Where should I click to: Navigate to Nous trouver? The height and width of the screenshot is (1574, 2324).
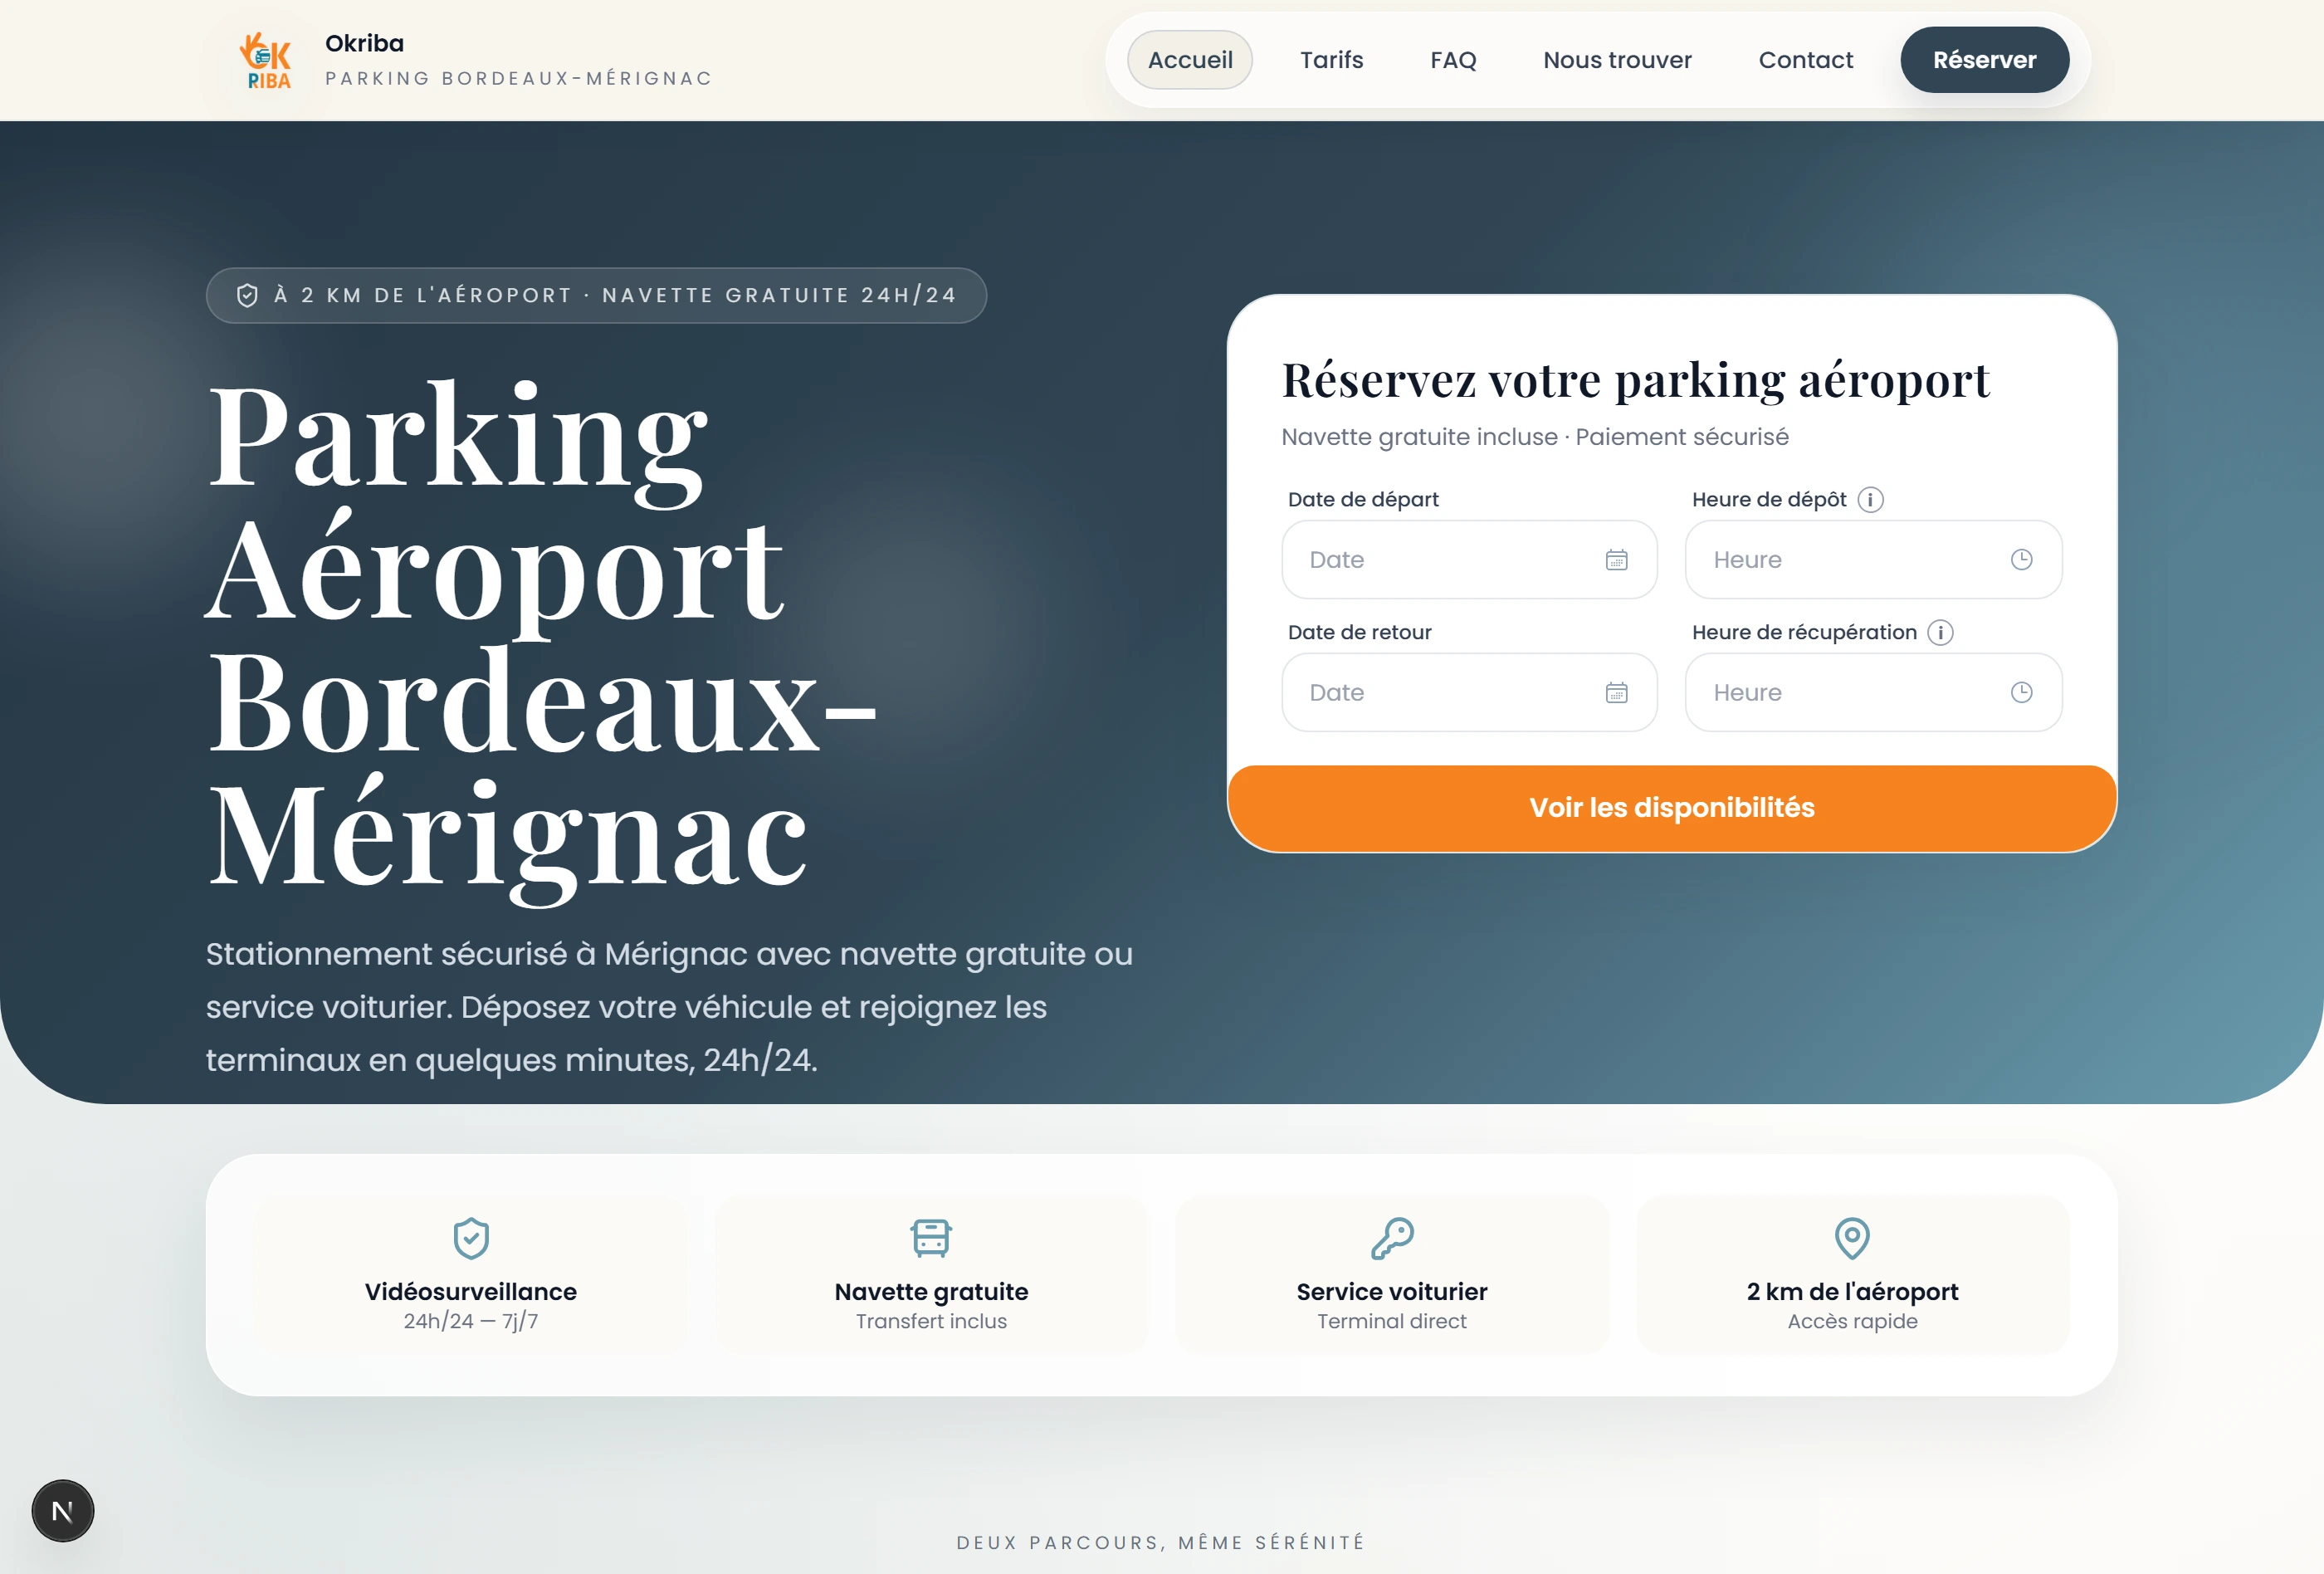pyautogui.click(x=1617, y=60)
